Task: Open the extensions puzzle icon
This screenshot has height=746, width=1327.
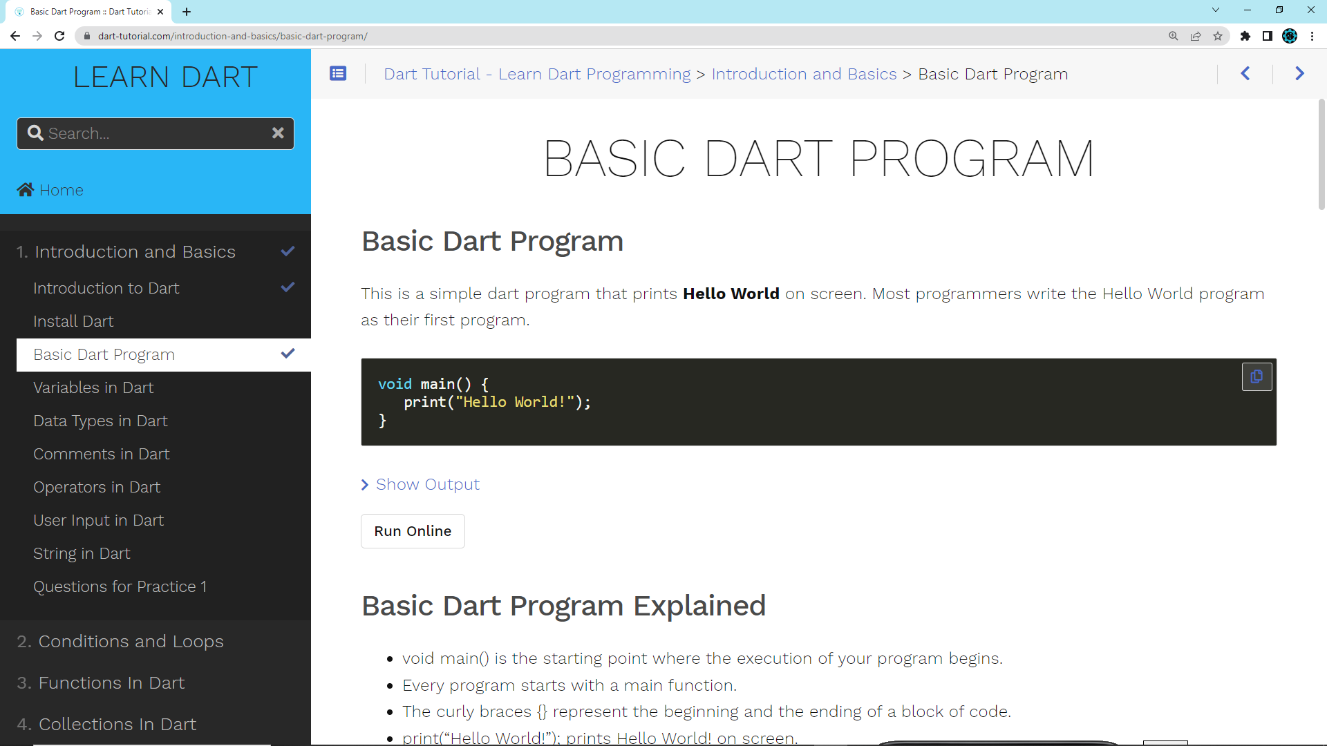Action: [x=1245, y=36]
